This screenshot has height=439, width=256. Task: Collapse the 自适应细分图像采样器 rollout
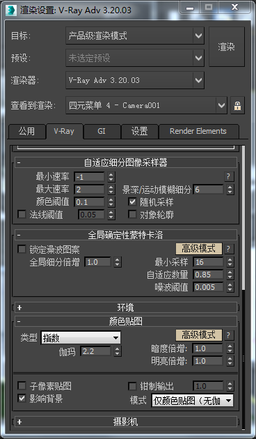[126, 162]
